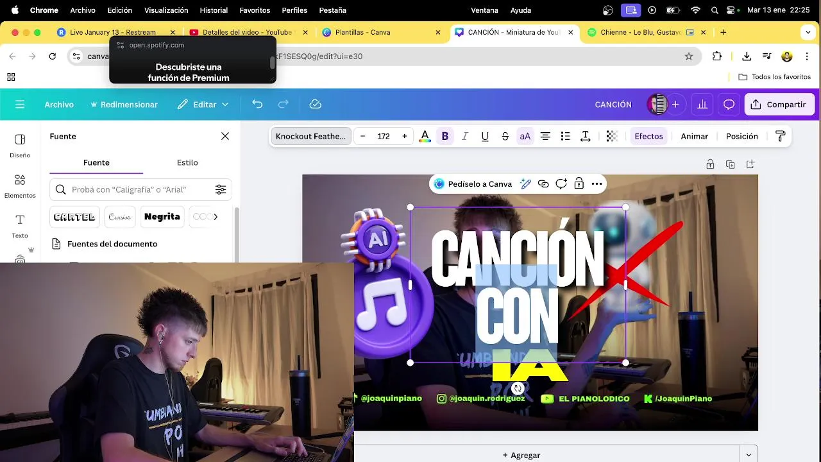Viewport: 821px width, 462px height.
Task: Copy style with the paint roller icon
Action: (x=781, y=136)
